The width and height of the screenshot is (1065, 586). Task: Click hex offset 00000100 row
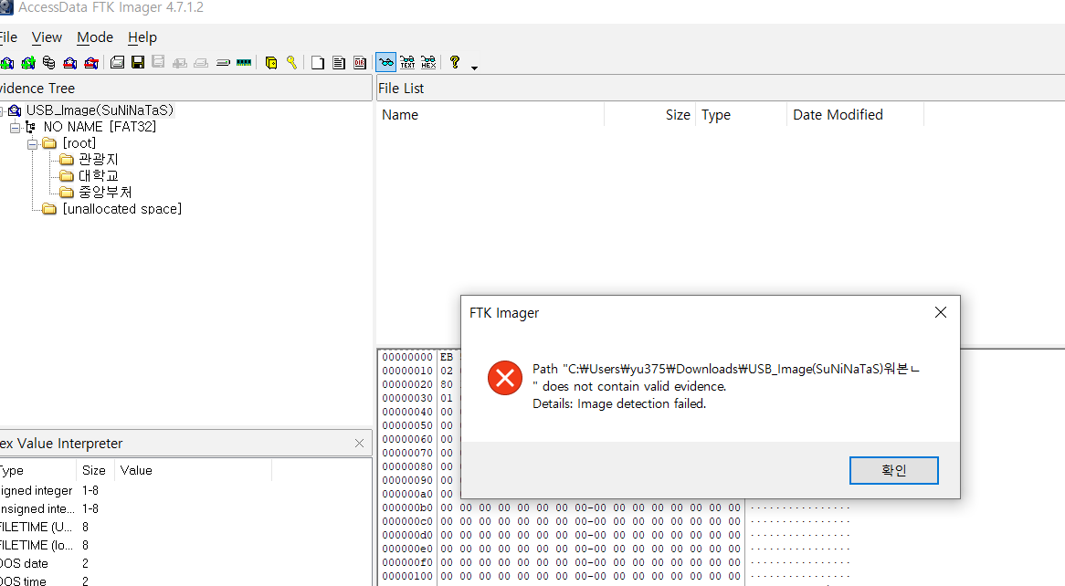point(406,576)
